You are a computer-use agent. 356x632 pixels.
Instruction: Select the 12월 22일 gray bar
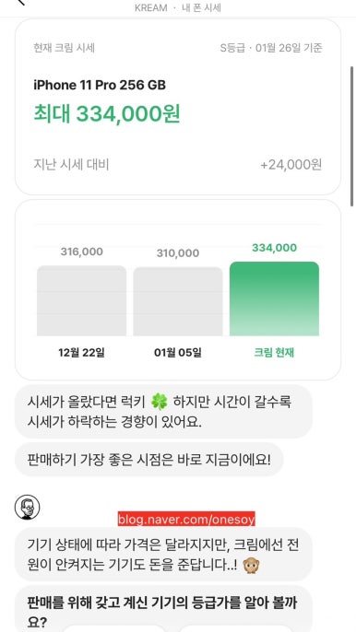point(81,300)
